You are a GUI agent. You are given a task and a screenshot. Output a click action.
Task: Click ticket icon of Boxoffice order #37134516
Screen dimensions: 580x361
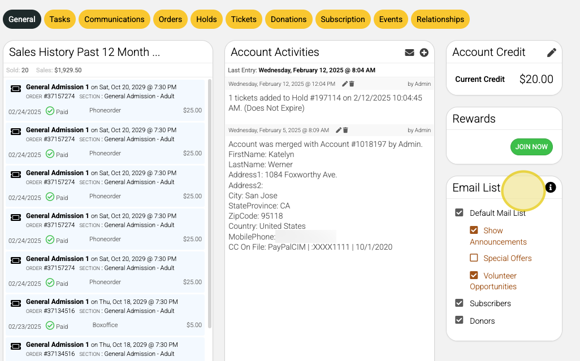tap(15, 303)
